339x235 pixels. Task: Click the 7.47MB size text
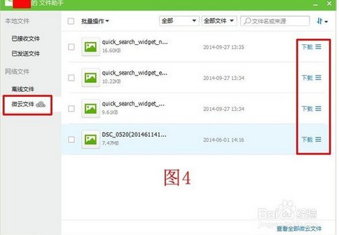click(x=110, y=143)
